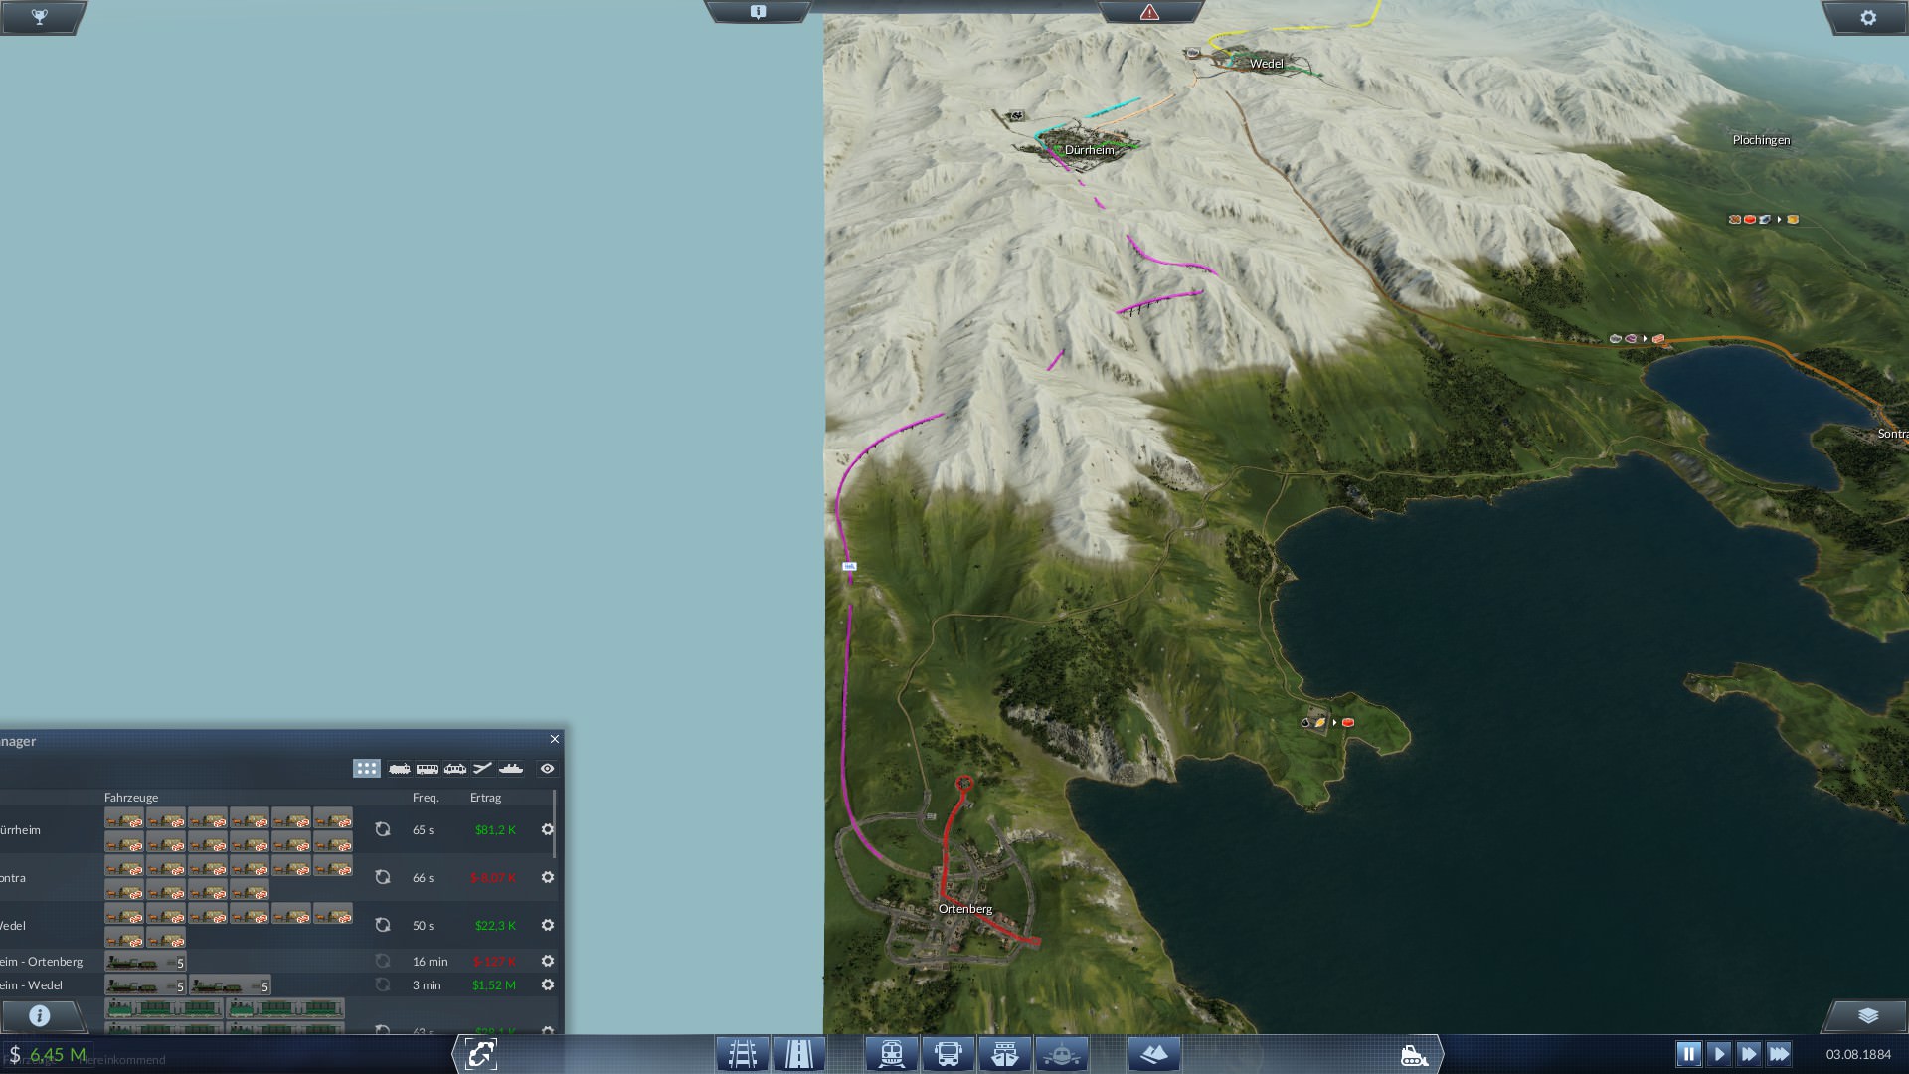The height and width of the screenshot is (1074, 1909).
Task: Open settings for the 65 s line
Action: coord(547,829)
